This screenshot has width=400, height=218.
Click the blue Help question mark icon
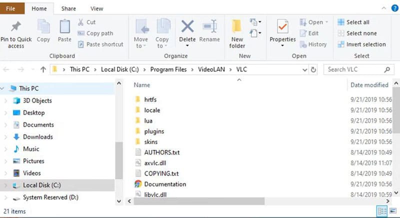394,8
